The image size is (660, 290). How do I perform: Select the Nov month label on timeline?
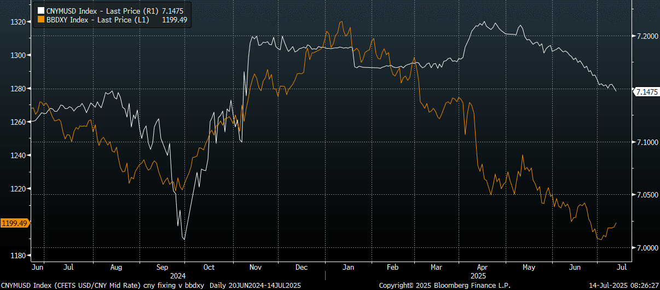256,267
